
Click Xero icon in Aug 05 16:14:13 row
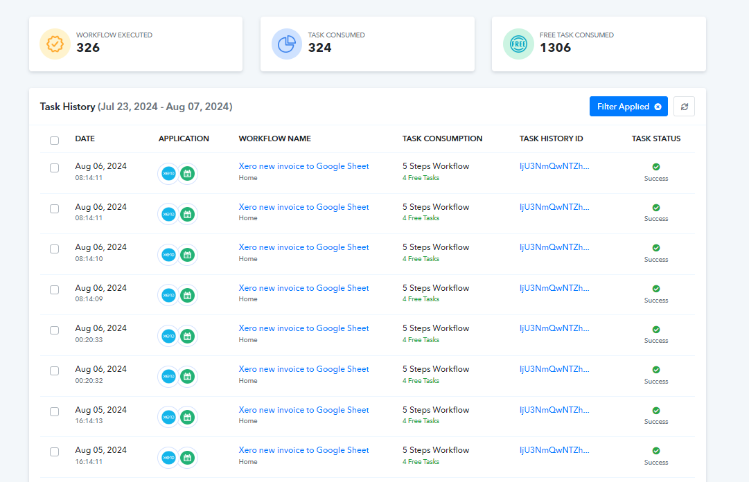tap(168, 417)
